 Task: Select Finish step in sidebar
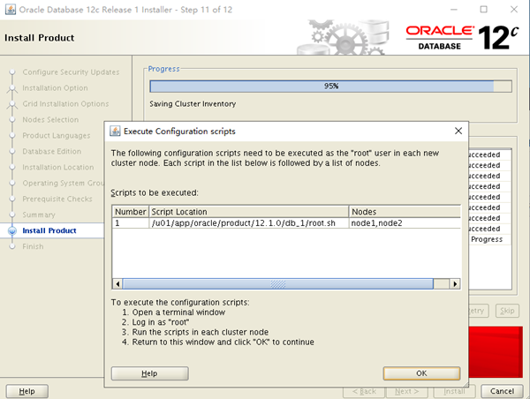tap(33, 246)
